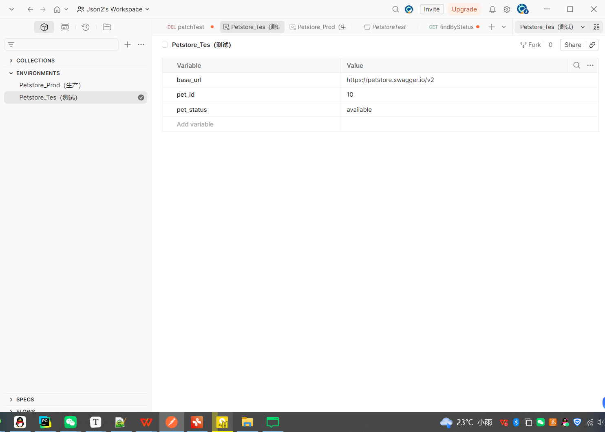Open the weather widget 23°C in taskbar

coord(466,422)
